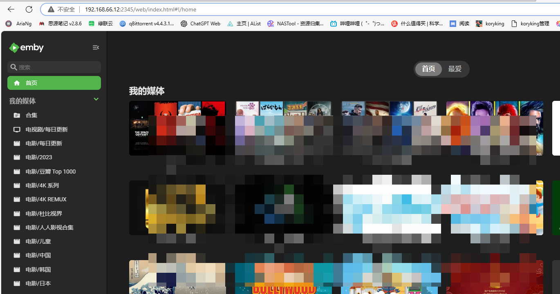Open 电影/人人影视合集 library
560x294 pixels.
point(49,227)
